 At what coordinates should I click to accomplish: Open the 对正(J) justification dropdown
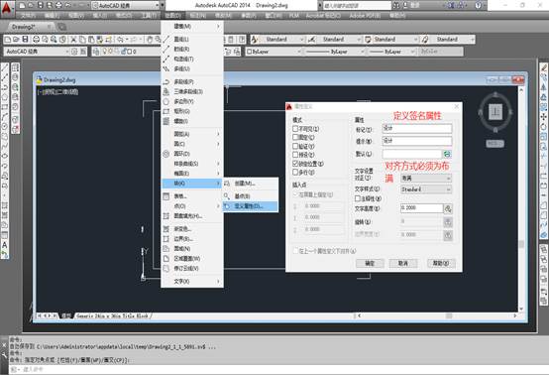(x=426, y=179)
